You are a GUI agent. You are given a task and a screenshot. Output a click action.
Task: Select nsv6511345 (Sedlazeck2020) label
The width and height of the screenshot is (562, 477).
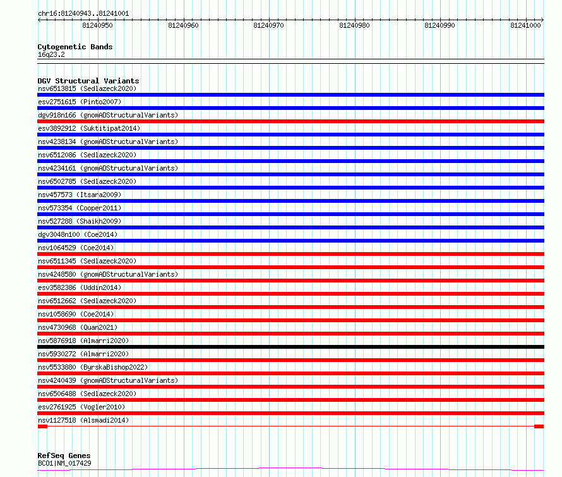(87, 261)
